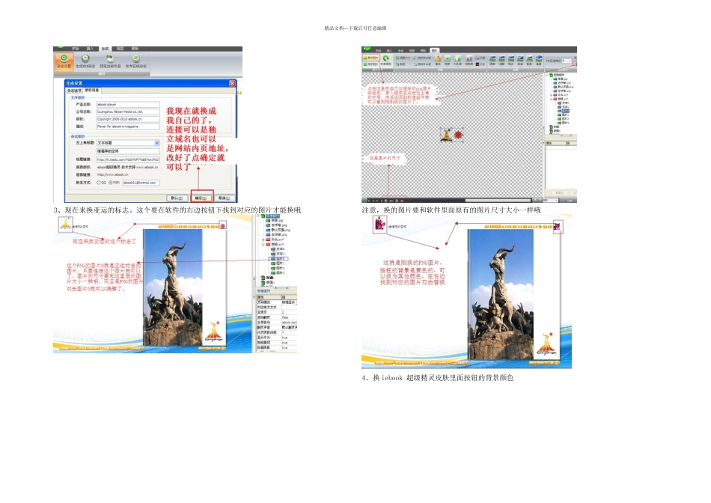Click 保存图片 button in image editor ribbon
Viewport: 711px width, 503px height.
pyautogui.click(x=370, y=64)
